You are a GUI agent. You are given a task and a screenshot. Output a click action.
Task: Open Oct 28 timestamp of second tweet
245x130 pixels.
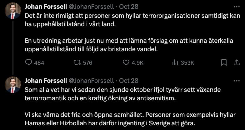pyautogui.click(x=129, y=81)
